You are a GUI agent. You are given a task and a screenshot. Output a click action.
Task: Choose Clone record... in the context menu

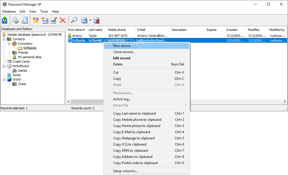pos(147,52)
